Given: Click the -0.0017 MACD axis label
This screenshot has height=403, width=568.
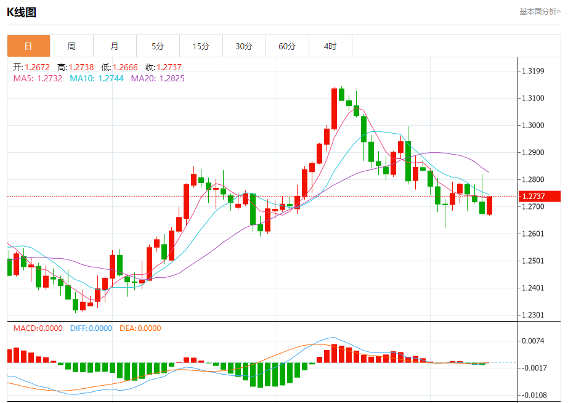Looking at the screenshot, I should coord(534,368).
